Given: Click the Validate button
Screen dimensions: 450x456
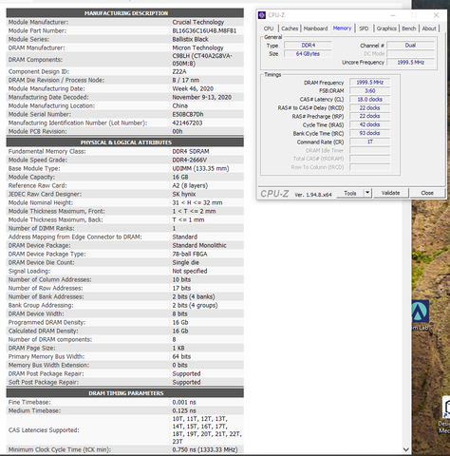Looking at the screenshot, I should [x=390, y=193].
